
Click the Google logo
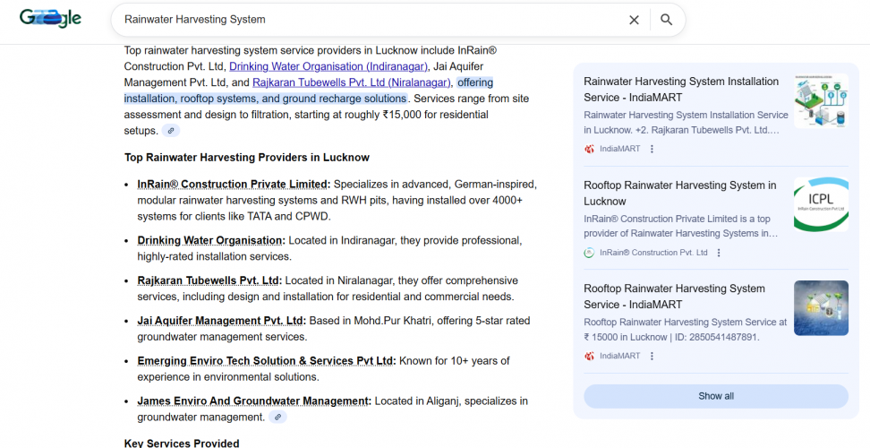point(50,19)
